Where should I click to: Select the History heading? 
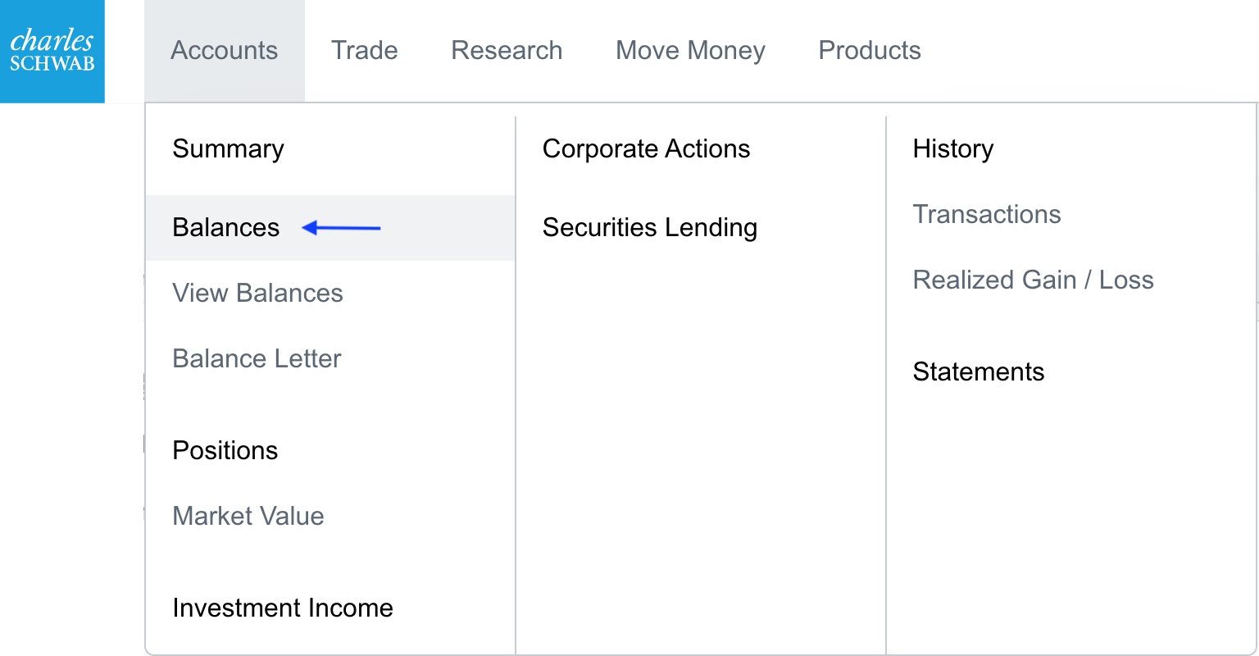coord(952,149)
